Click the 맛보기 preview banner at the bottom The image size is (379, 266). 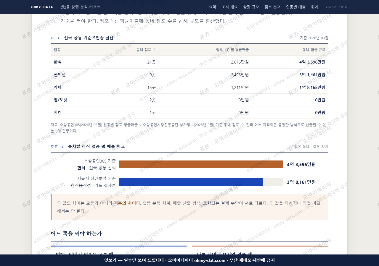[x=189, y=260]
